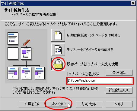Select the second-level page with purple square
Viewport: 137px width, 111px height.
coord(26,54)
